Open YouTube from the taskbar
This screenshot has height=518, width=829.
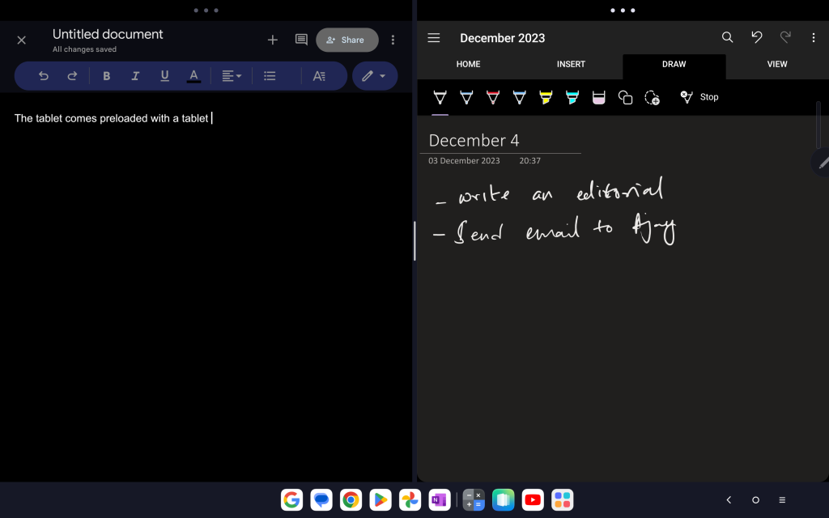532,500
